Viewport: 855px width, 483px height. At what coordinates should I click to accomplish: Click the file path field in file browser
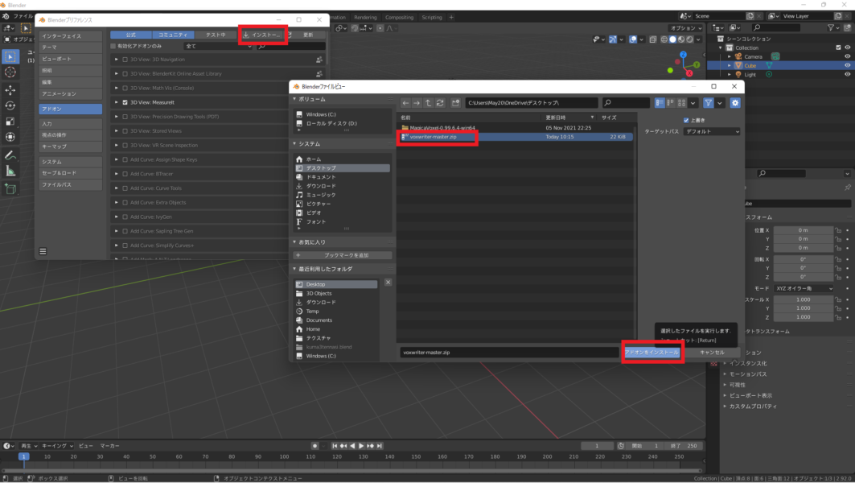[531, 102]
